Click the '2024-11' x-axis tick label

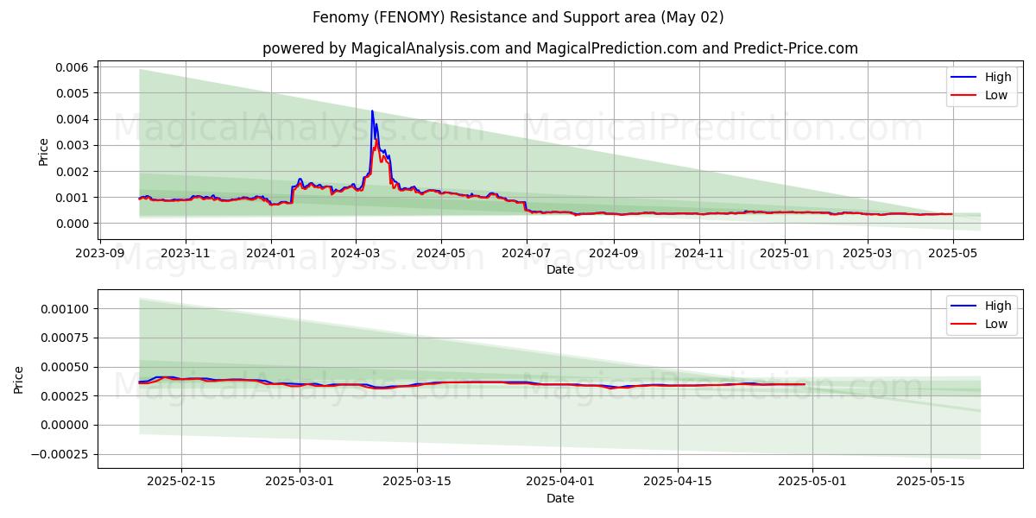(699, 252)
